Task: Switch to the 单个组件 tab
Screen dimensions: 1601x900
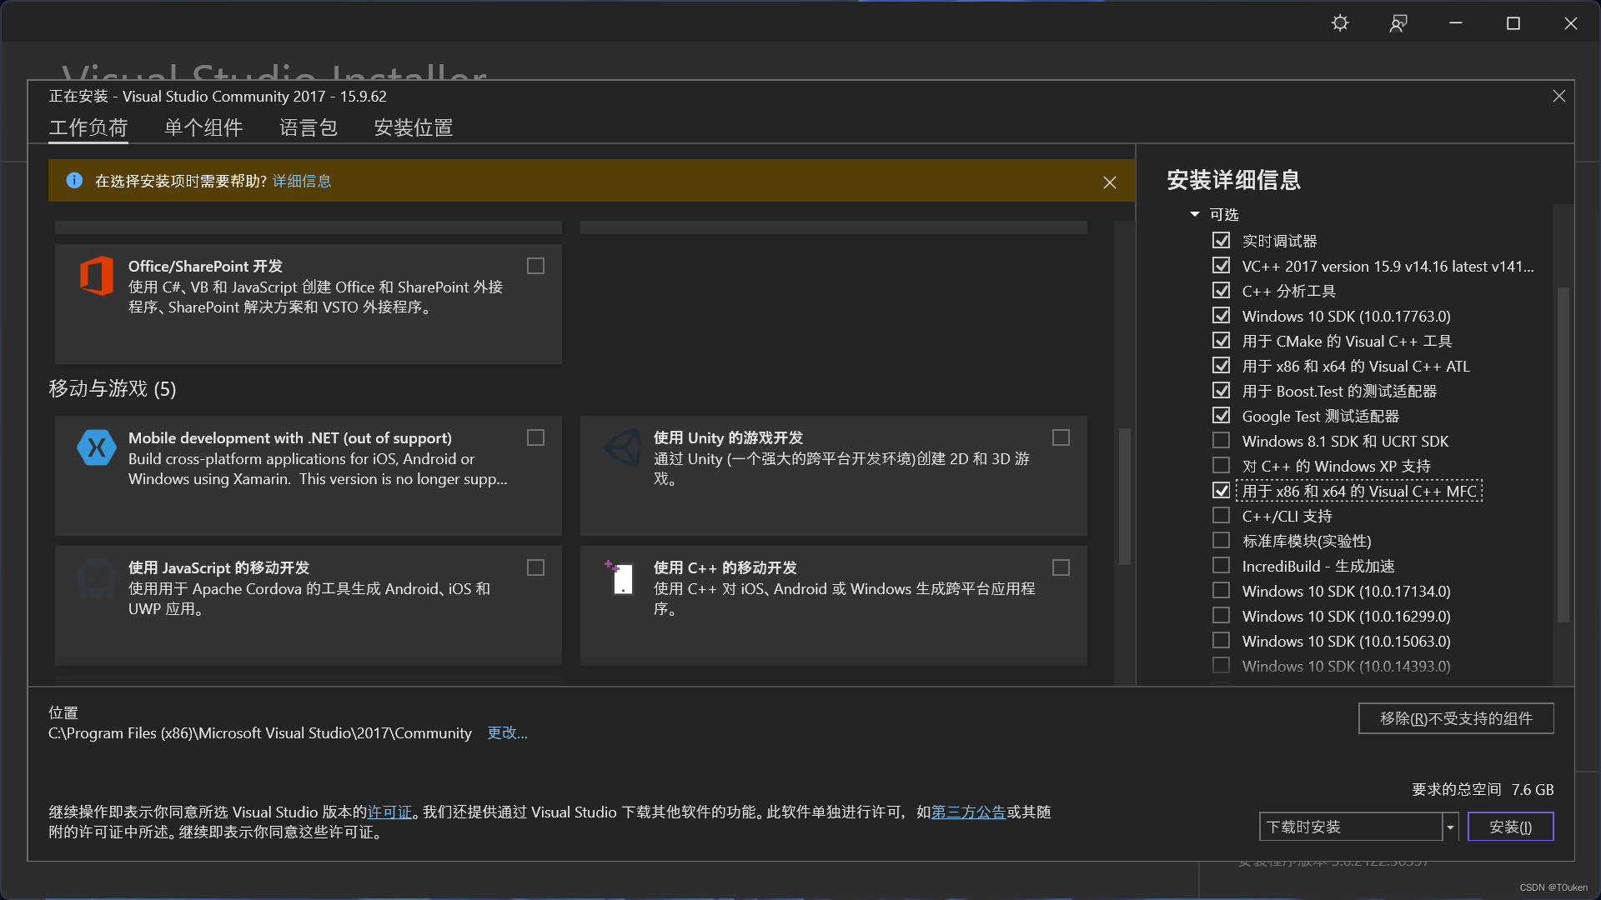Action: (x=203, y=127)
